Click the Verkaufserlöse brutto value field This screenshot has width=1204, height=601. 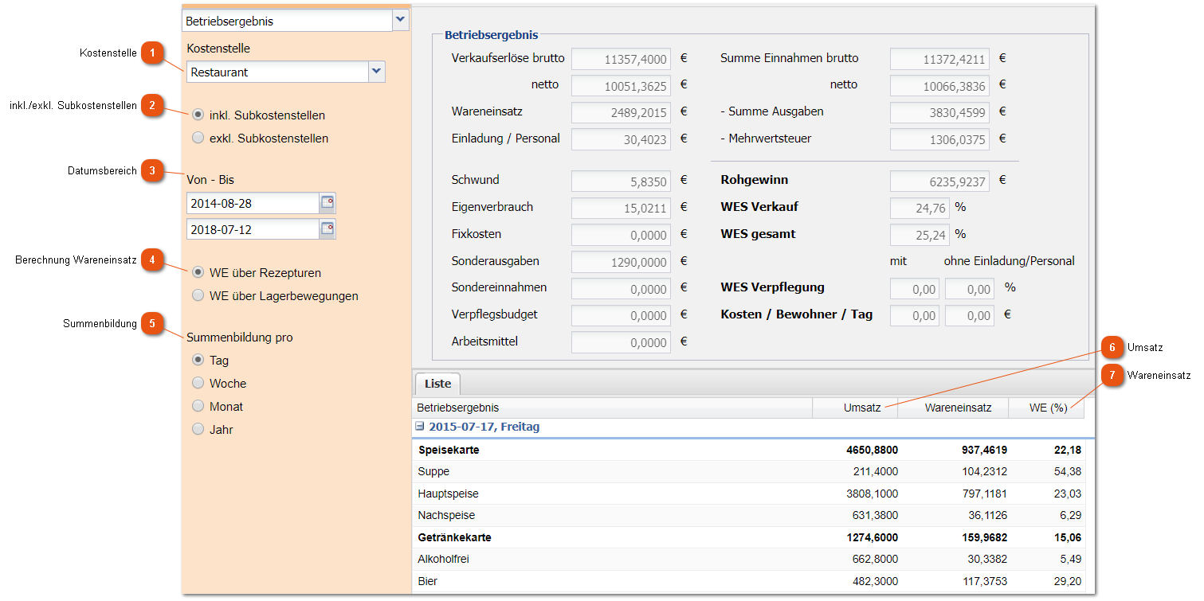pyautogui.click(x=621, y=59)
